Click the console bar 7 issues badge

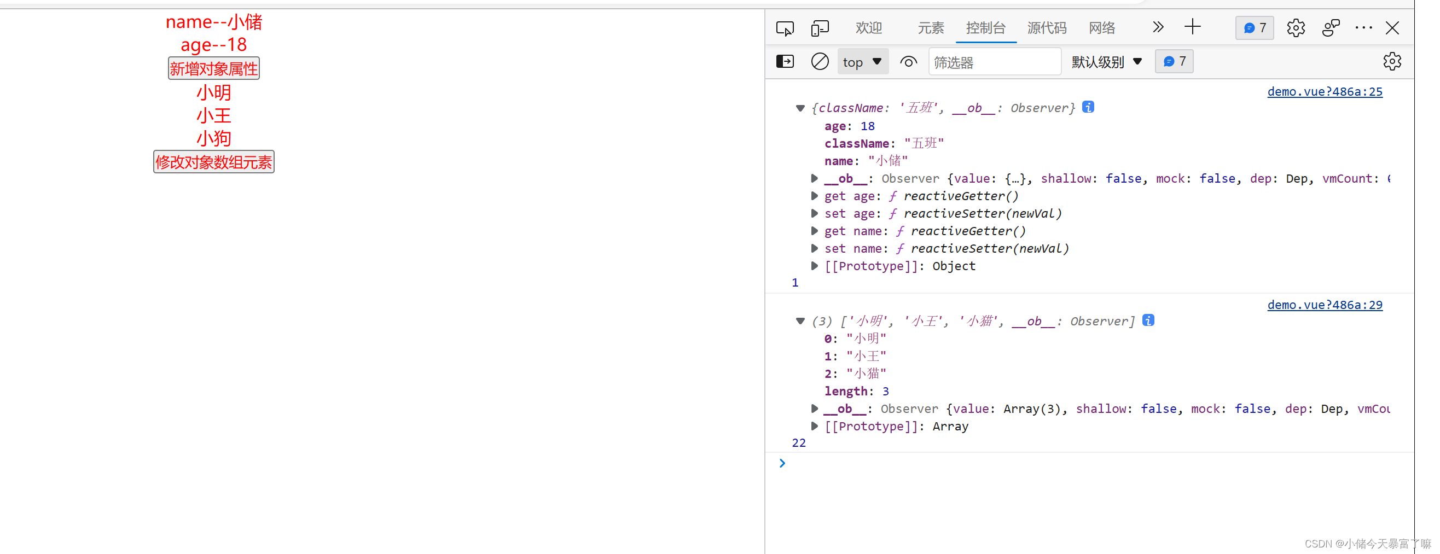coord(1174,61)
